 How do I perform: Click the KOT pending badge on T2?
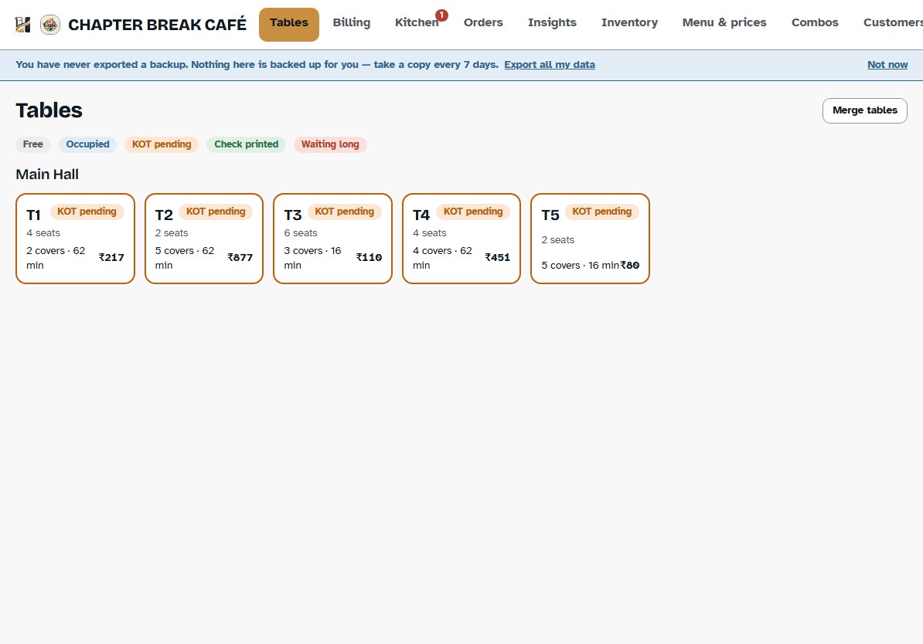(x=216, y=212)
